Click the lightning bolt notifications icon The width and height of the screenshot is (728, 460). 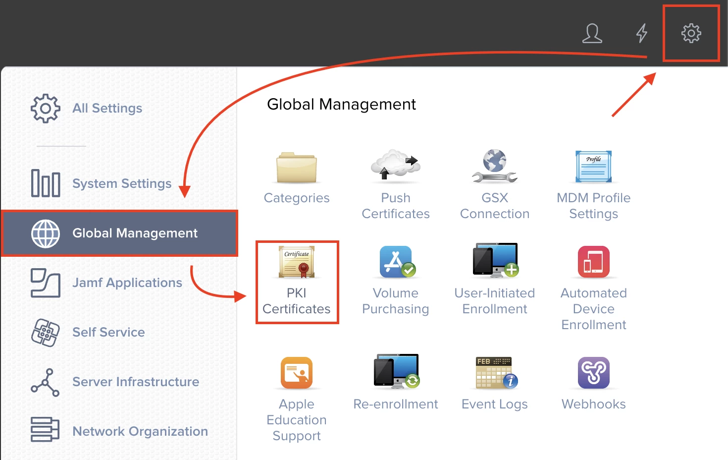[x=642, y=33]
